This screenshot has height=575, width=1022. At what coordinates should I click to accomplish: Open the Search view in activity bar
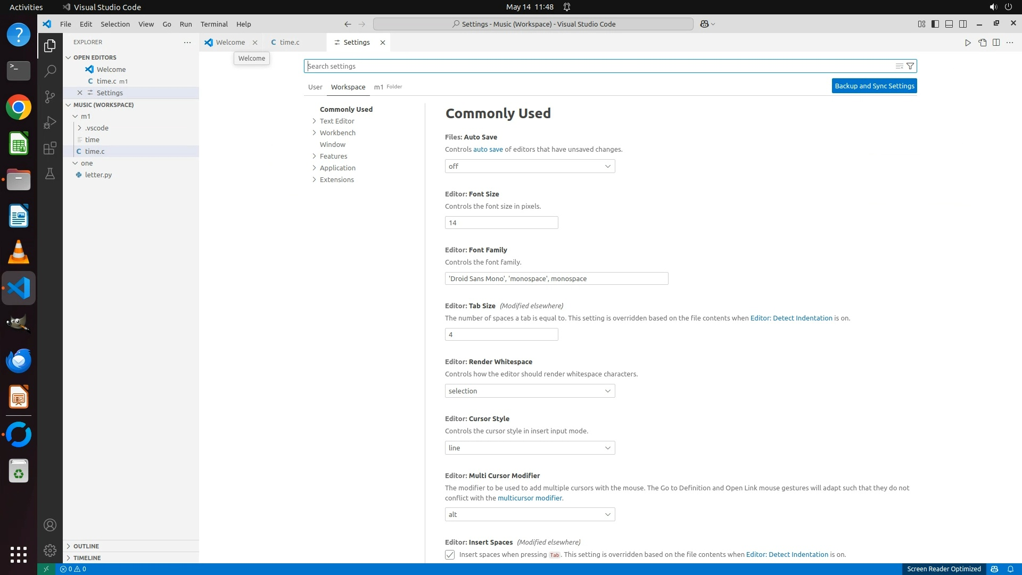[x=50, y=71]
